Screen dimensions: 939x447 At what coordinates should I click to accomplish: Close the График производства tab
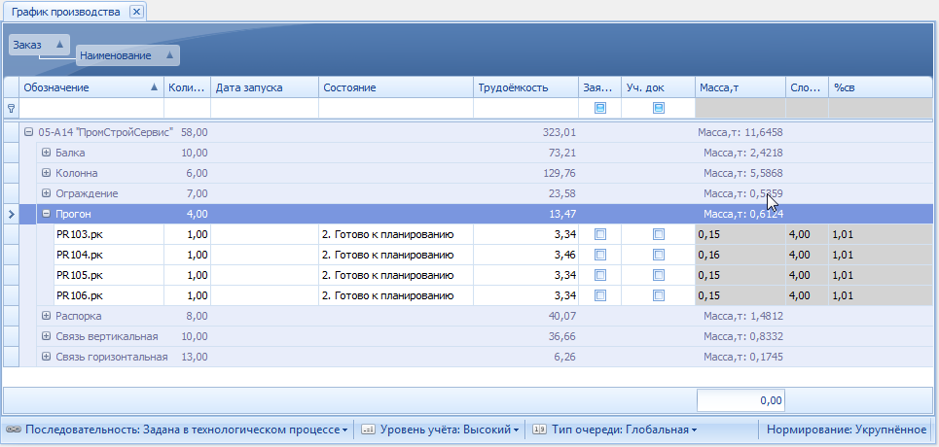(136, 12)
